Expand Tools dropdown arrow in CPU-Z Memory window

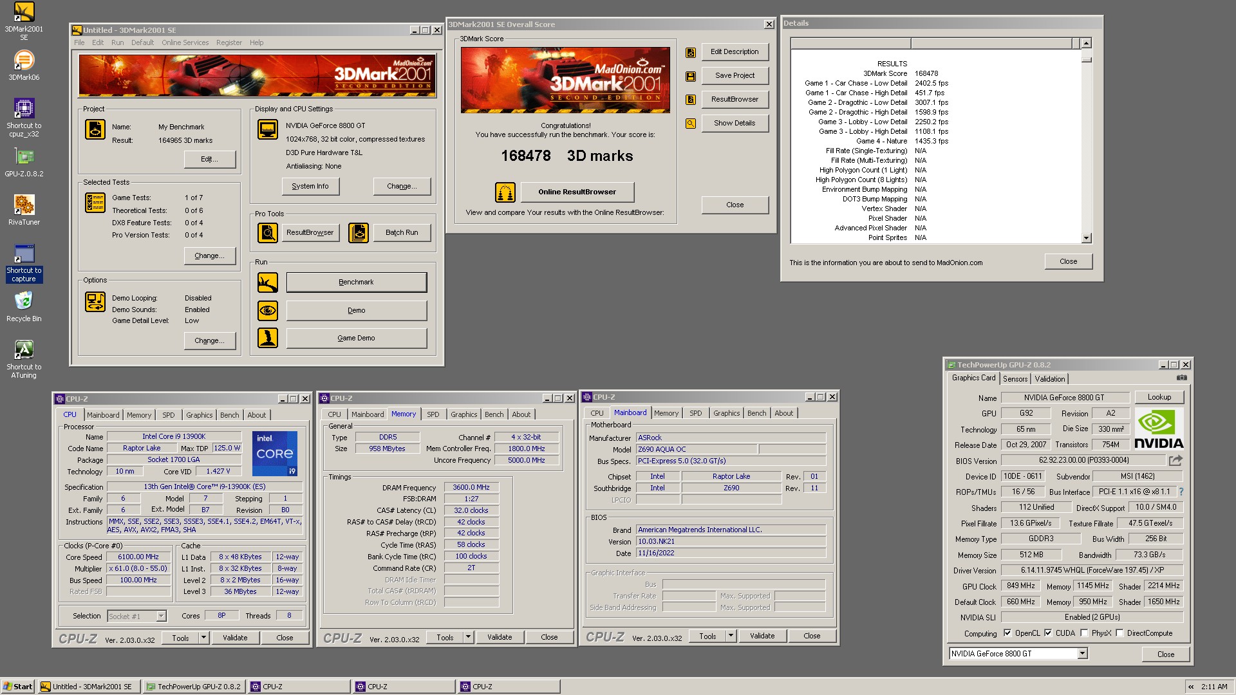point(468,637)
